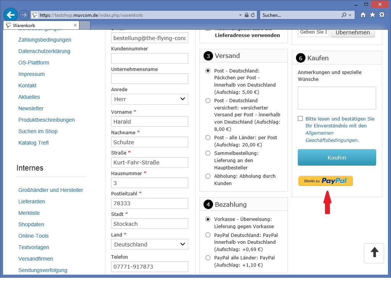Expand the address bar URL dropdown arrow
Viewport: 391px width, 293px height.
pyautogui.click(x=240, y=15)
